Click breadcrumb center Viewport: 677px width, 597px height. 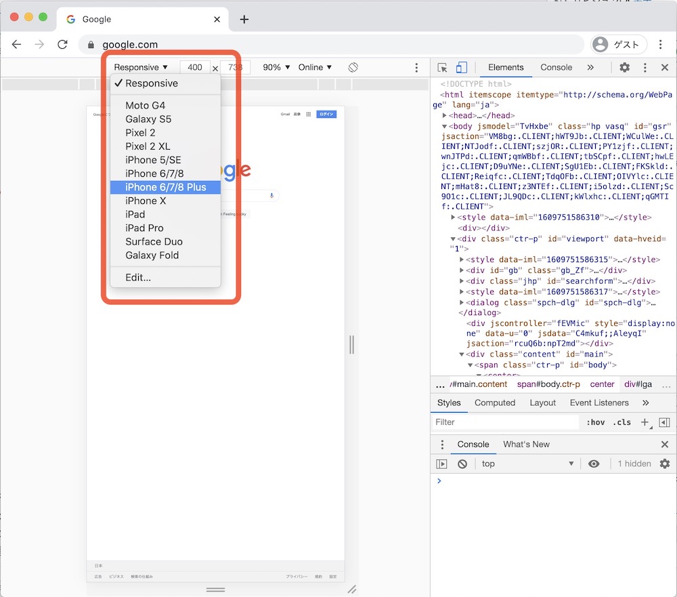(602, 384)
